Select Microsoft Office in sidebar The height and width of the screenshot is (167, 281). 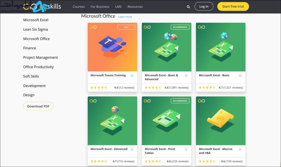[x=36, y=39]
